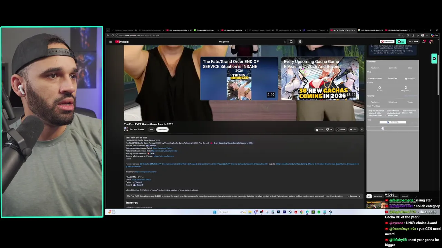Open the stixy.me/Patreon link
This screenshot has width=442, height=248.
pos(163,156)
